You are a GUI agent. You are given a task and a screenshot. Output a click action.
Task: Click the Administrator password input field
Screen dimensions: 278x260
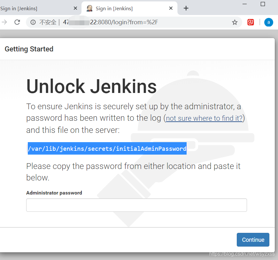136,205
